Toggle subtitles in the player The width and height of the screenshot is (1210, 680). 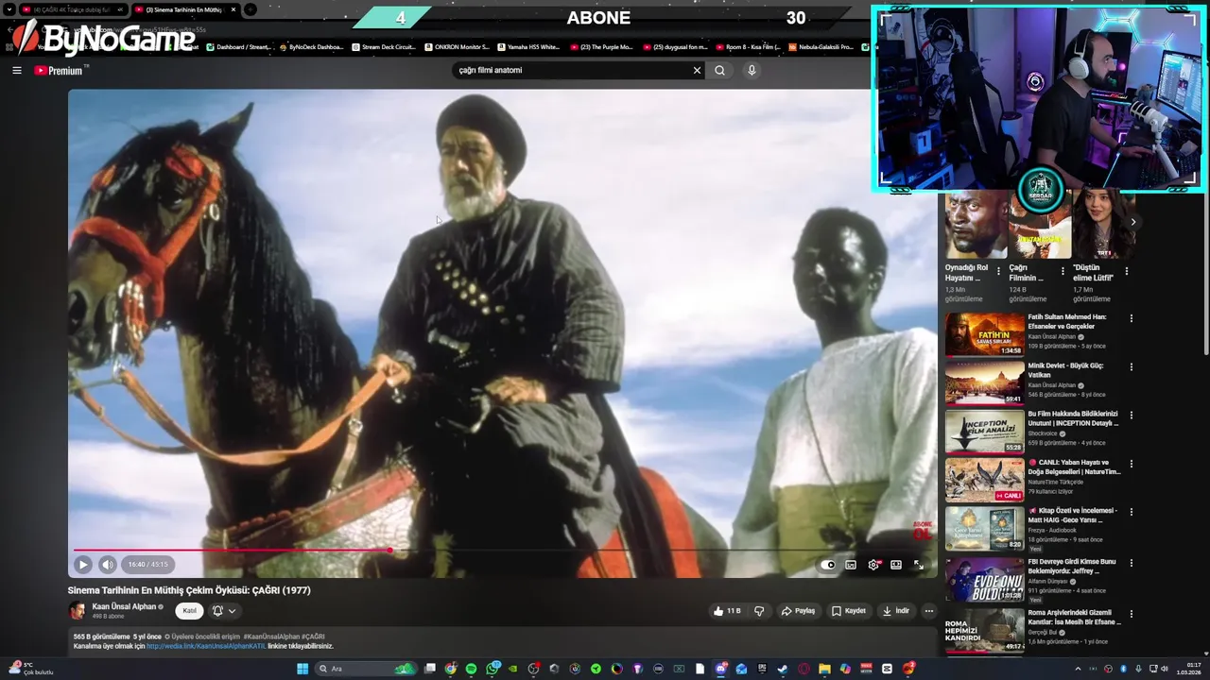click(x=851, y=565)
